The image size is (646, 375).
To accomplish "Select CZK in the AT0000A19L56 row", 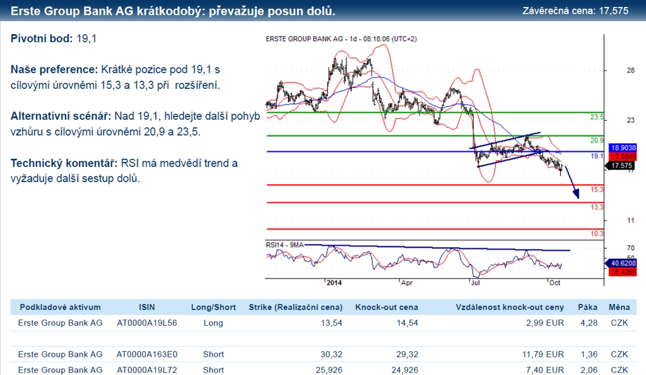I will (x=620, y=323).
